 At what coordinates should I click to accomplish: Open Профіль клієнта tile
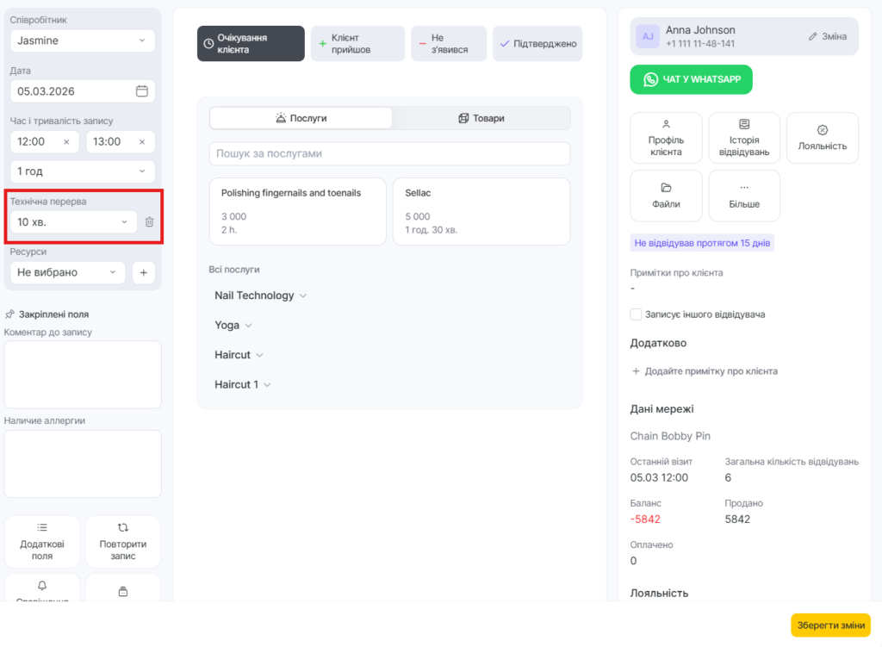click(666, 138)
